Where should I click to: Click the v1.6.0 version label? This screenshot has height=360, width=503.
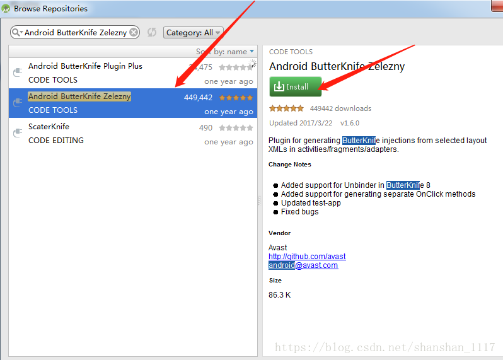coord(350,123)
